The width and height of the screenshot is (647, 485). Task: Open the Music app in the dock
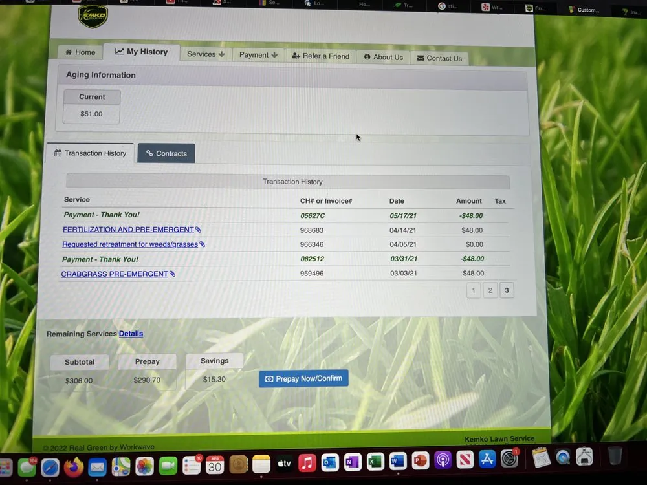coord(307,463)
